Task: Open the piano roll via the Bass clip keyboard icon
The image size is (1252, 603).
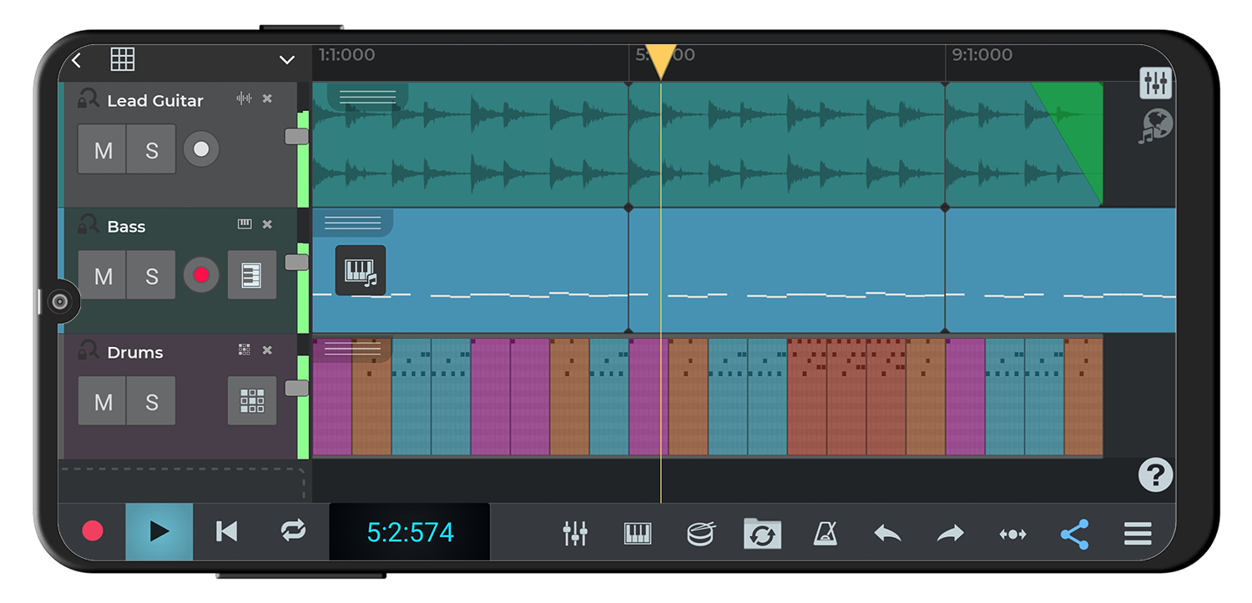Action: click(361, 270)
